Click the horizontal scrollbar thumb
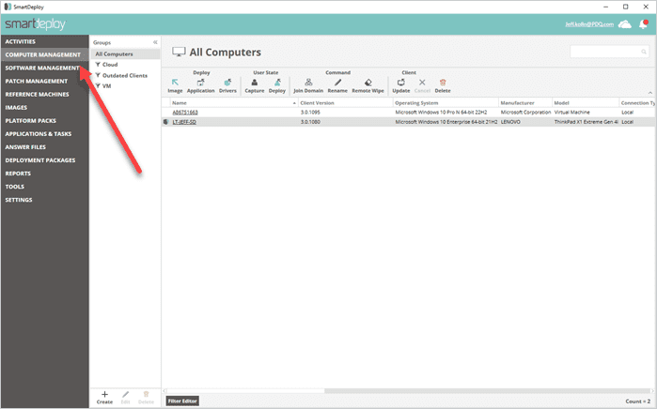 pos(486,390)
